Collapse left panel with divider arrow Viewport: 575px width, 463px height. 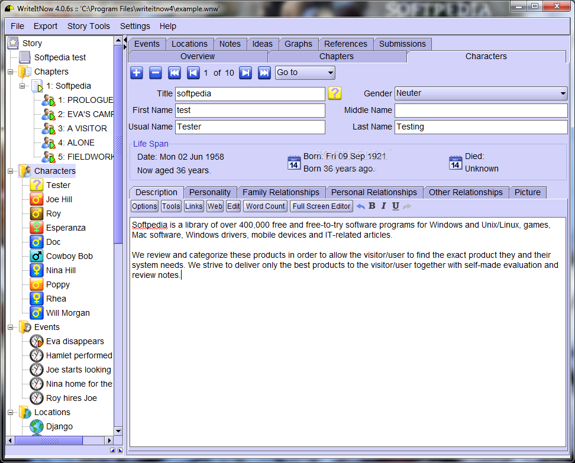pos(125,39)
